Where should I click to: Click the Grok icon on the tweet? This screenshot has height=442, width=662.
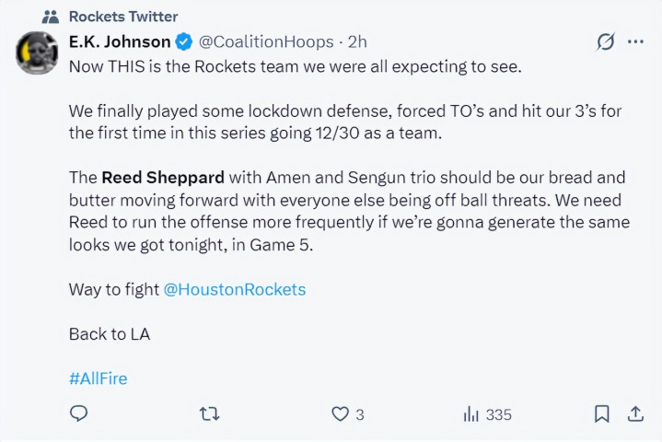pyautogui.click(x=605, y=42)
